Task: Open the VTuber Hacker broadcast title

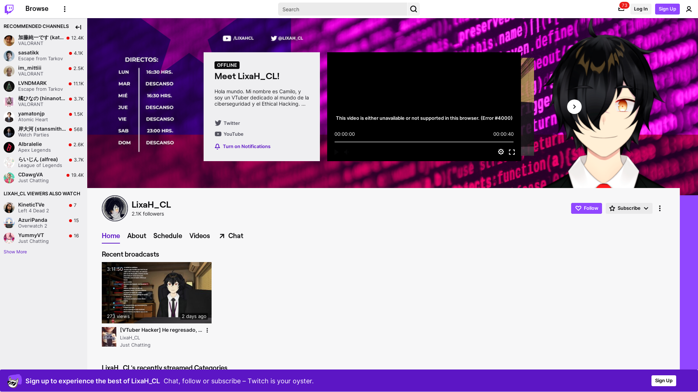Action: pos(161,330)
